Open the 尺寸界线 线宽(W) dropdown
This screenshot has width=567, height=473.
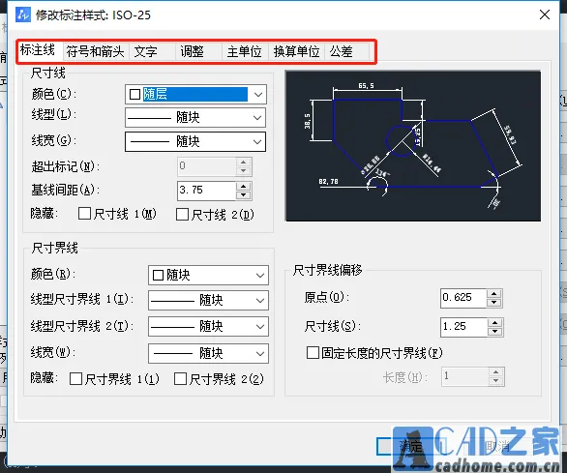tap(208, 353)
